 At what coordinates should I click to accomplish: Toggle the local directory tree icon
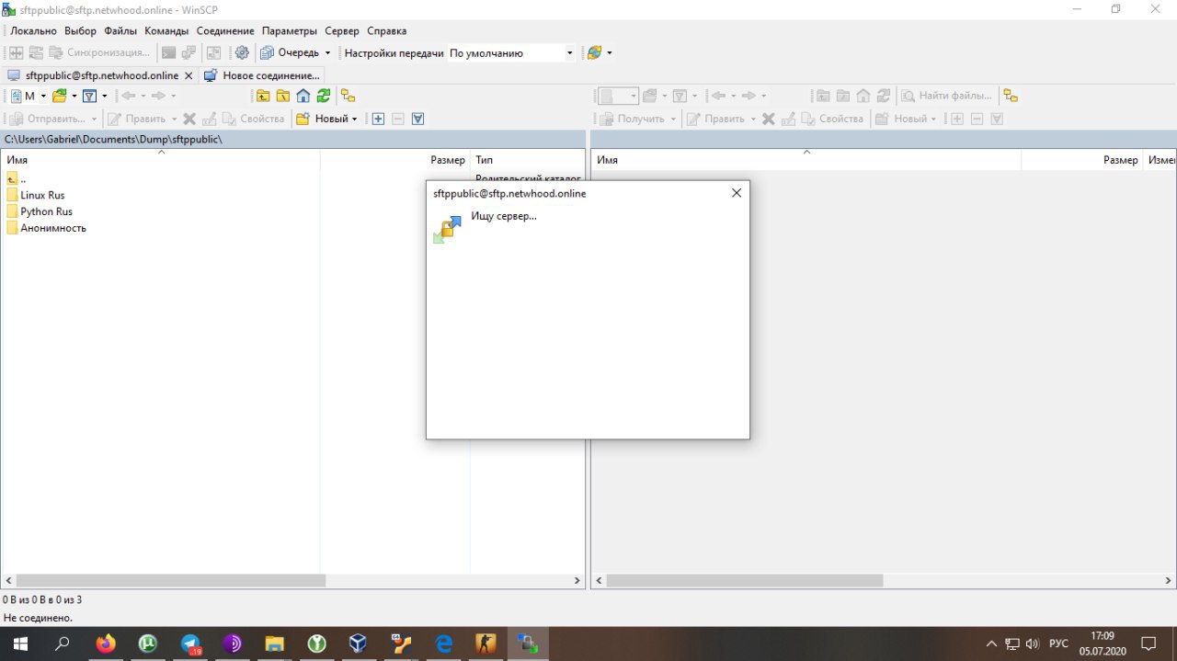[x=348, y=96]
